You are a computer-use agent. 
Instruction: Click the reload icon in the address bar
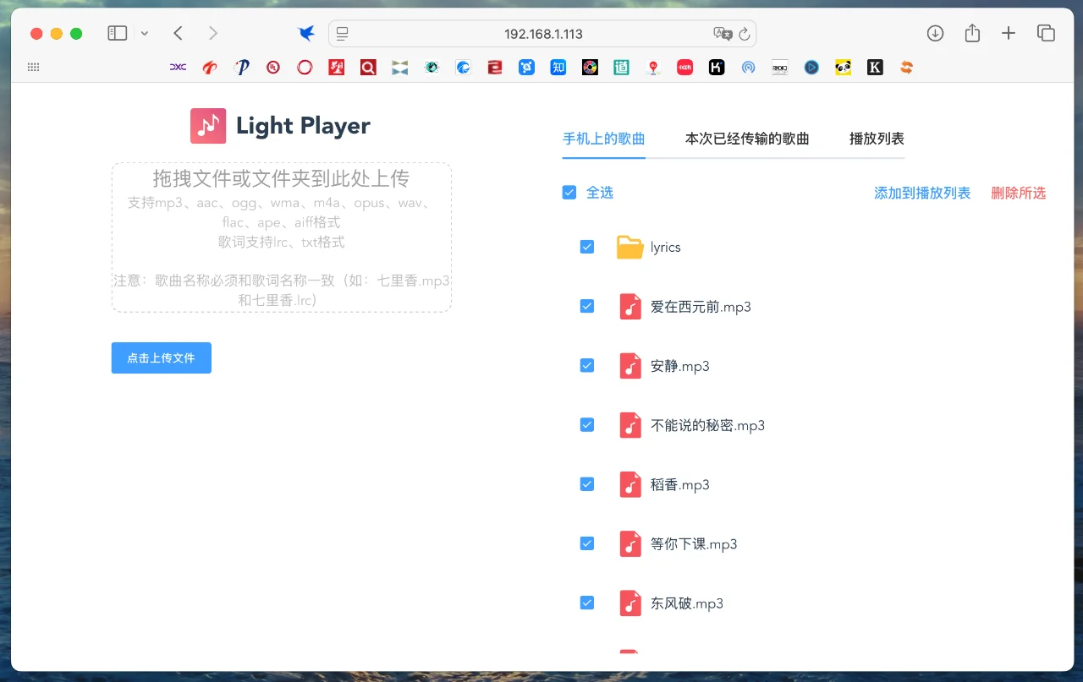(744, 34)
